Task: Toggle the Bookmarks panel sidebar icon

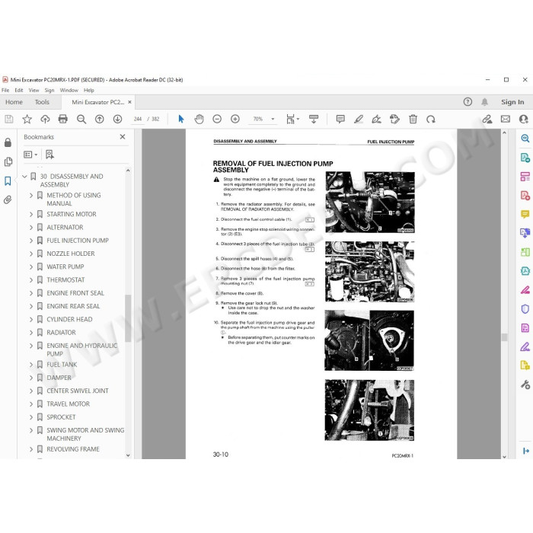Action: [x=8, y=181]
